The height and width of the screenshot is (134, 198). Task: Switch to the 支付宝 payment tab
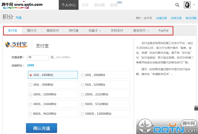pos(13,31)
